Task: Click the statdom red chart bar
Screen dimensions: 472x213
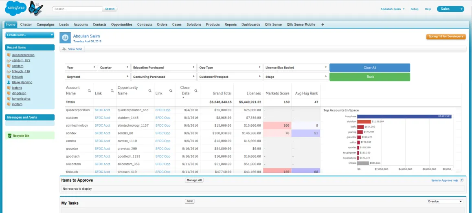Action: pyautogui.click(x=364, y=121)
